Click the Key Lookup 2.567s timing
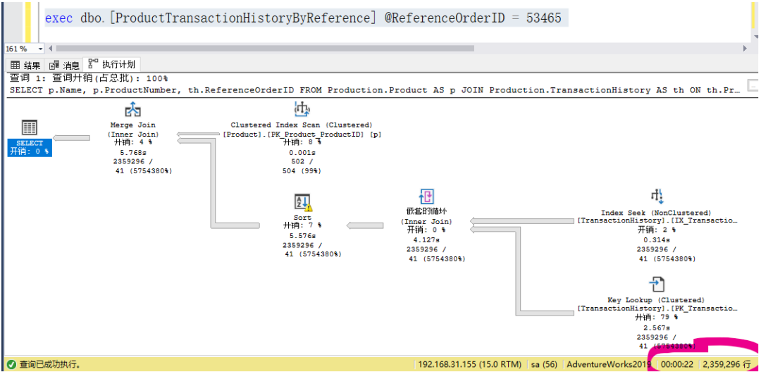The width and height of the screenshot is (761, 374). tap(657, 328)
